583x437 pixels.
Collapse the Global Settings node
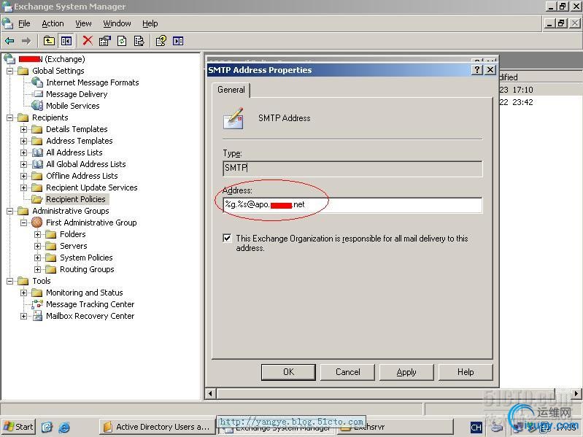10,71
